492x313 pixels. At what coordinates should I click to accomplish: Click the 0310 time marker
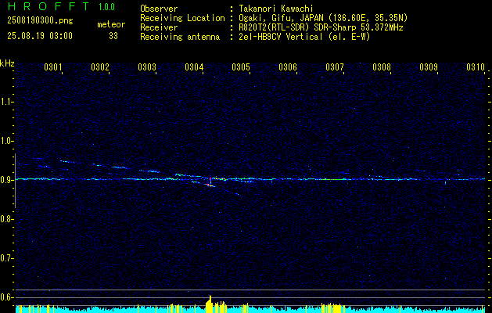pyautogui.click(x=476, y=67)
